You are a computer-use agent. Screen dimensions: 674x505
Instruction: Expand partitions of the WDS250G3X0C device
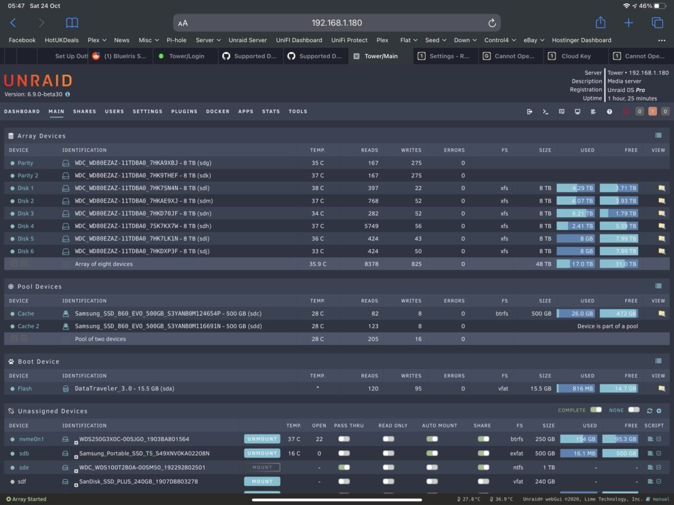(x=76, y=443)
